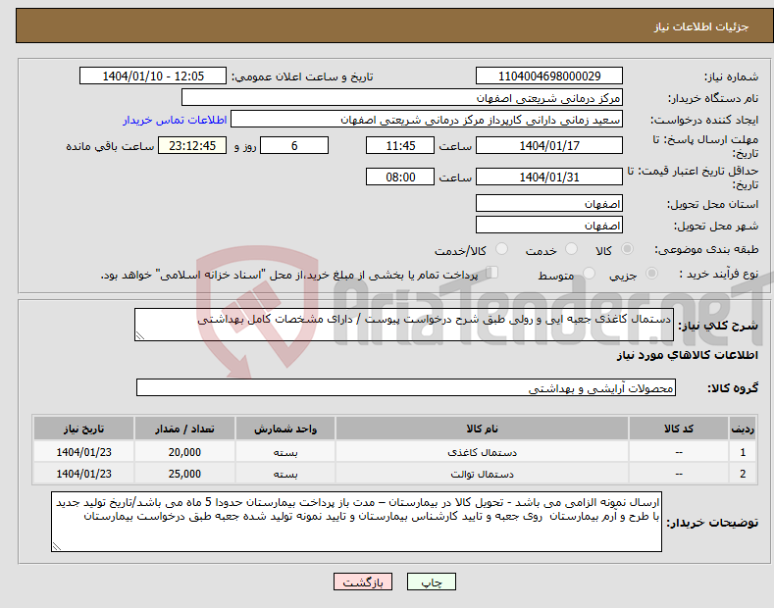Click the دستمال توالت item cell
The height and width of the screenshot is (608, 774).
click(x=482, y=474)
